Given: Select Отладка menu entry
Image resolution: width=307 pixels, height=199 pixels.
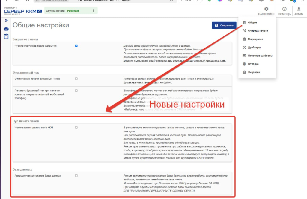Looking at the screenshot, I should pyautogui.click(x=257, y=64).
